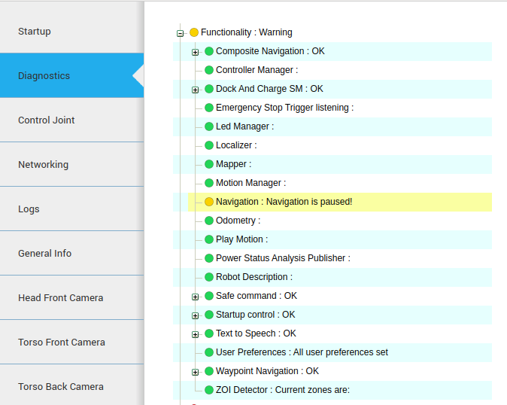
Task: Expand the Safe command node
Action: point(196,297)
